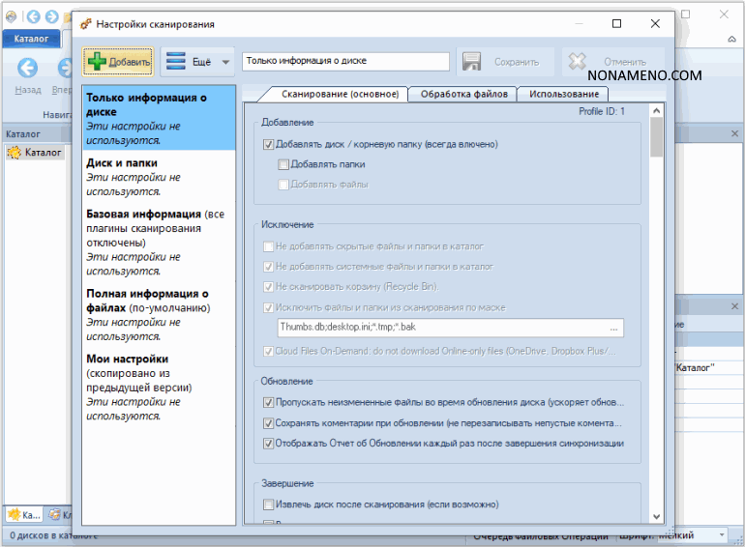Screen dimensions: 745x547
Task: Click the Каталог star icon in tree
Action: click(x=15, y=153)
